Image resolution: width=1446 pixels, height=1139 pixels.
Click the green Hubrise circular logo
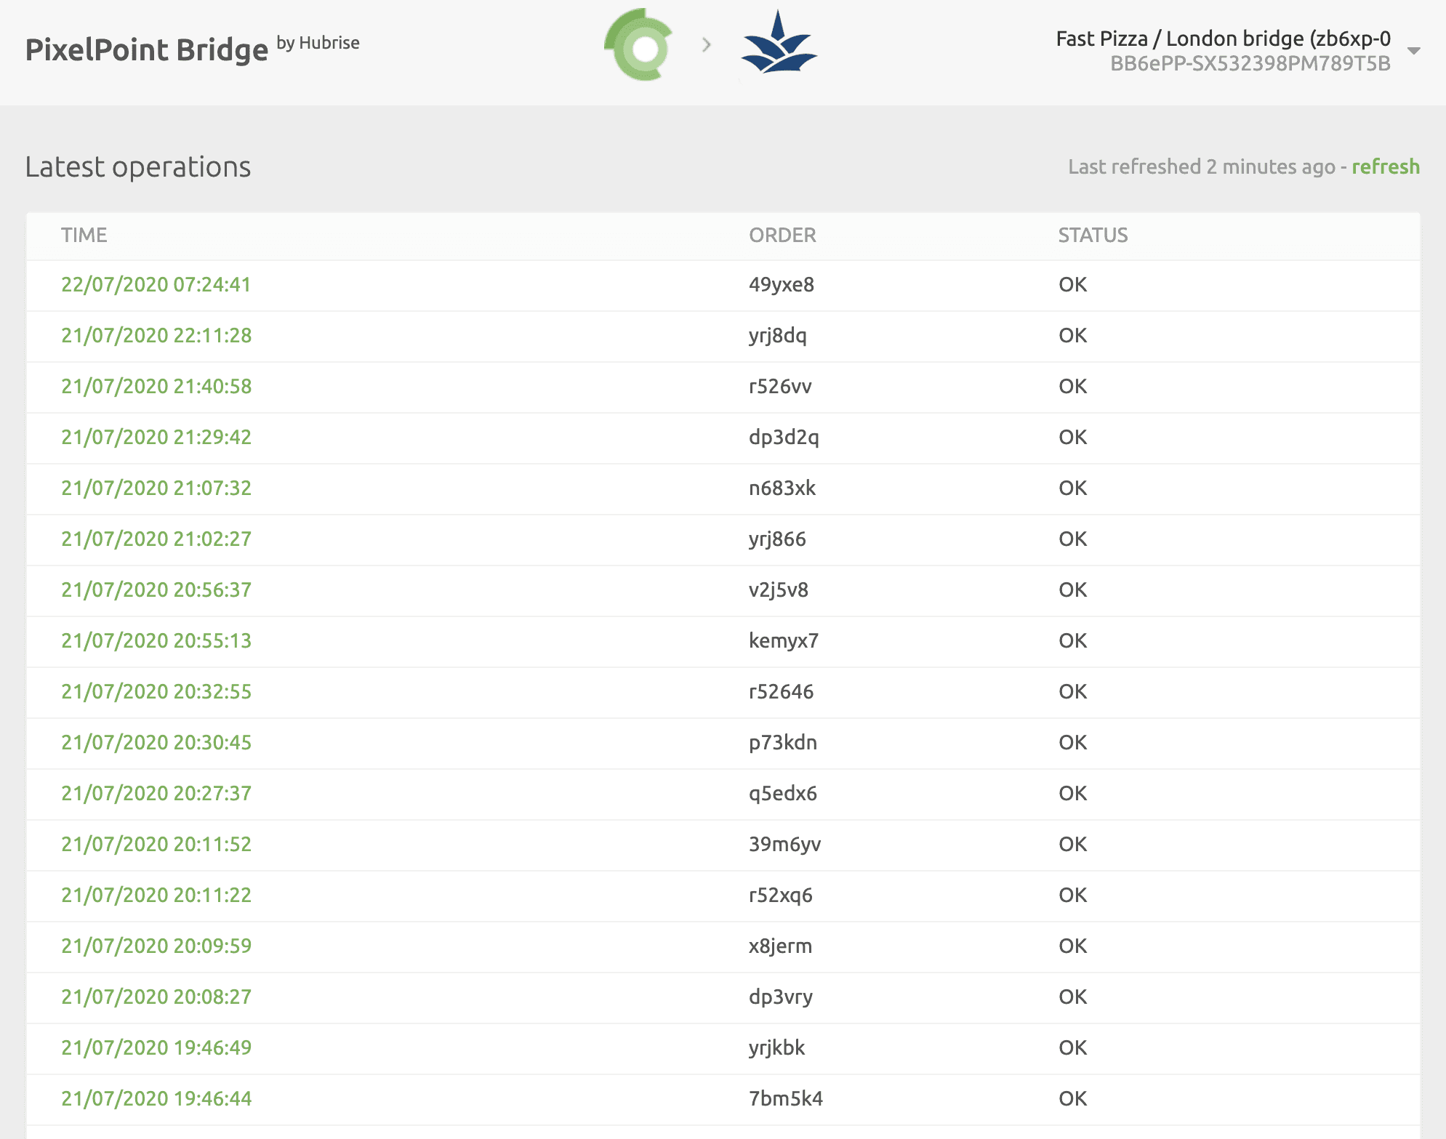pos(639,45)
